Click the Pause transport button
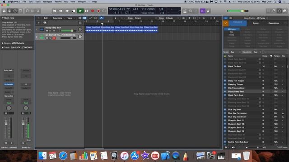The width and height of the screenshot is (289, 162). [86, 11]
